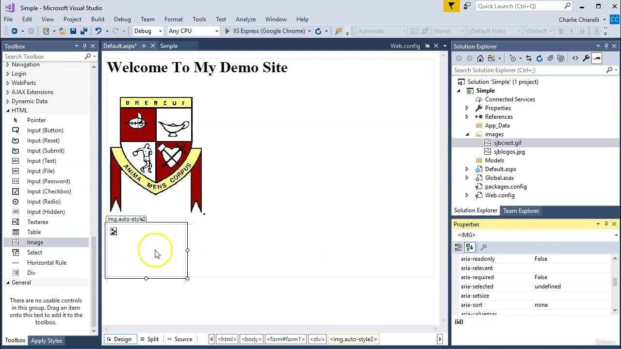Select sjblogos.jpg in Solution Explorer
Image resolution: width=621 pixels, height=349 pixels.
509,152
